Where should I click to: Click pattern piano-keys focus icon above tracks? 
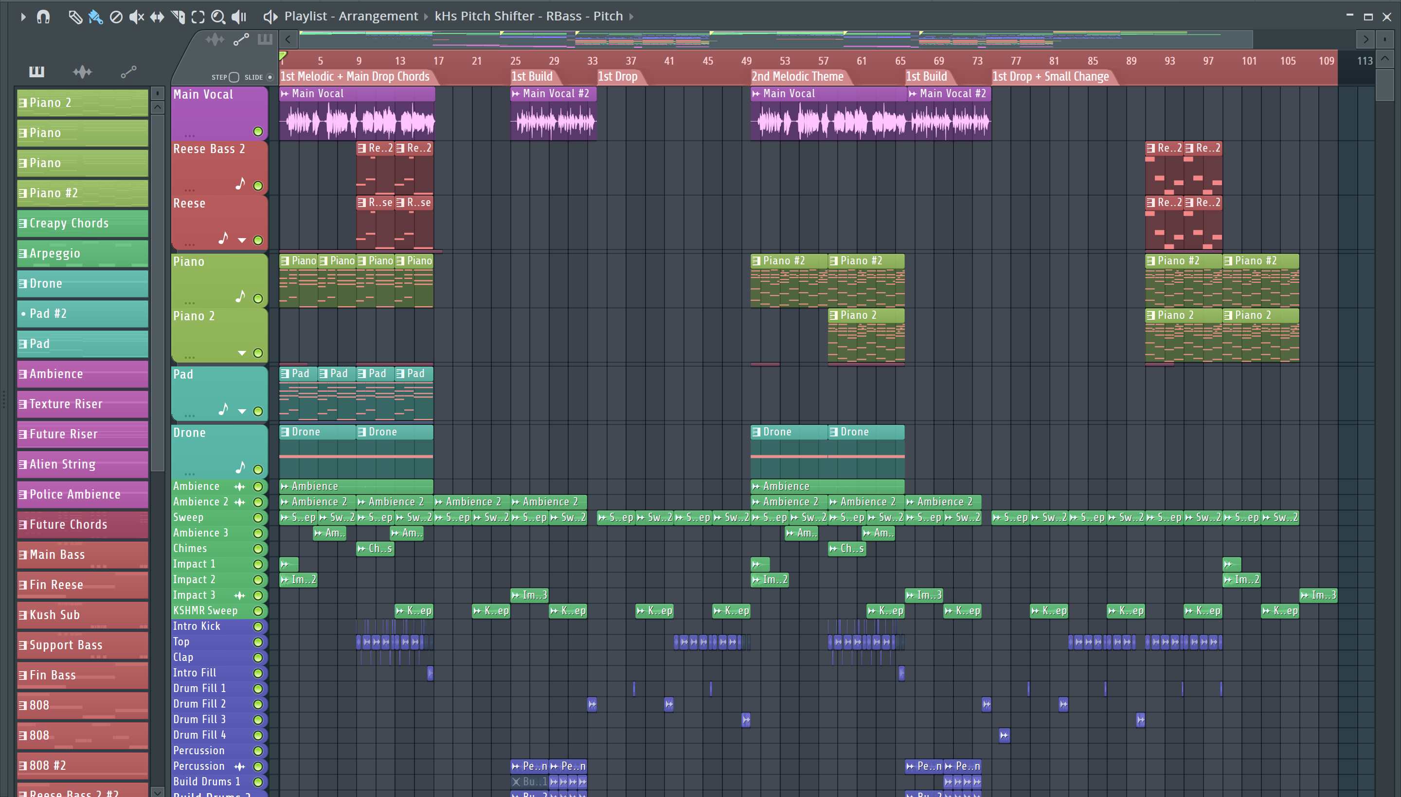coord(265,39)
